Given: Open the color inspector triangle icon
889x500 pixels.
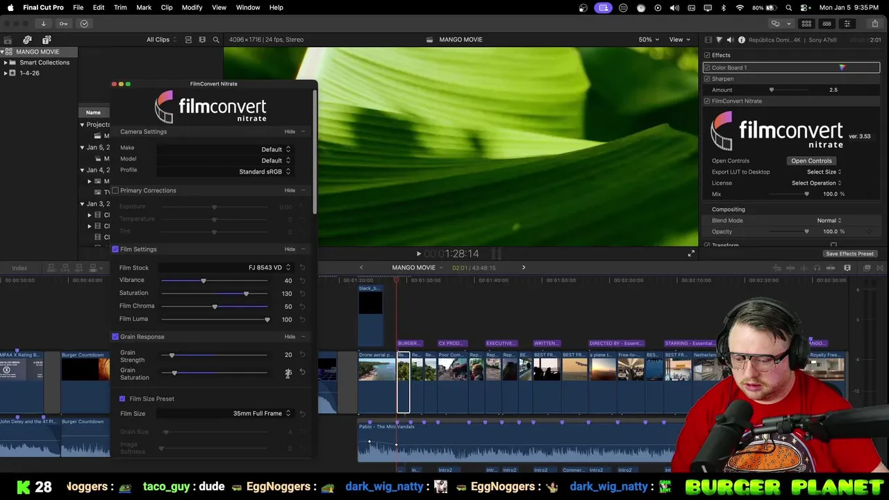Looking at the screenshot, I should (x=719, y=40).
